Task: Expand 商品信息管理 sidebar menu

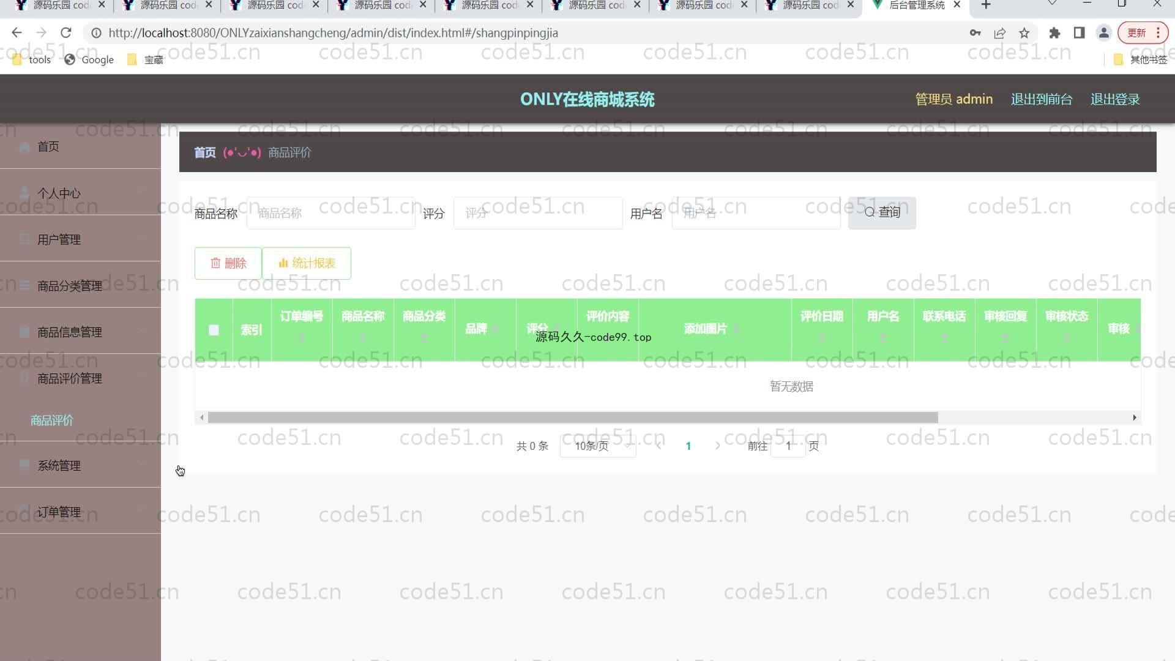Action: [x=80, y=332]
